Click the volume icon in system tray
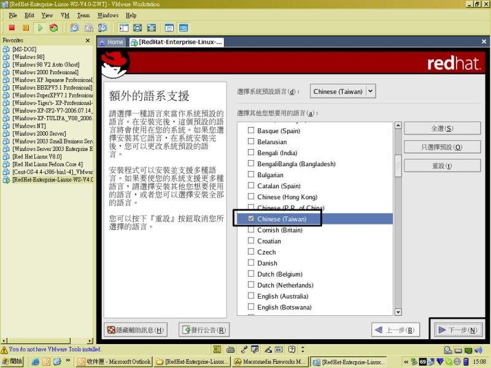The width and height of the screenshot is (491, 368). (478, 350)
